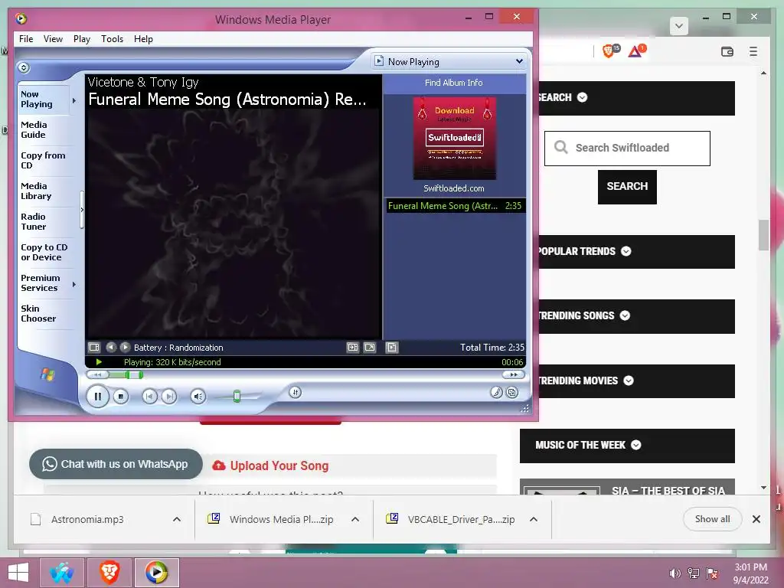Viewport: 784px width, 588px height.
Task: Open the Tools menu
Action: (x=112, y=39)
